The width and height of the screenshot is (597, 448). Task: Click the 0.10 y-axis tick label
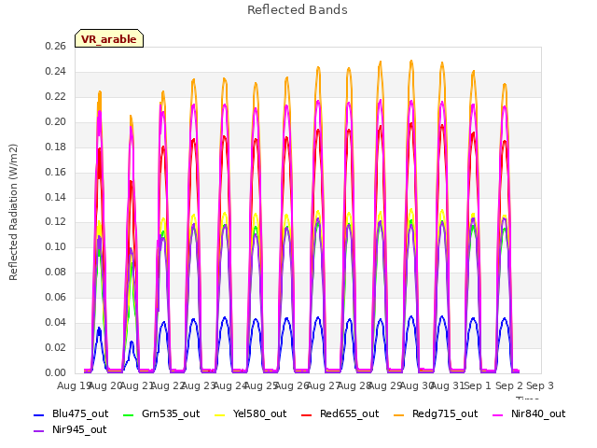click(56, 247)
